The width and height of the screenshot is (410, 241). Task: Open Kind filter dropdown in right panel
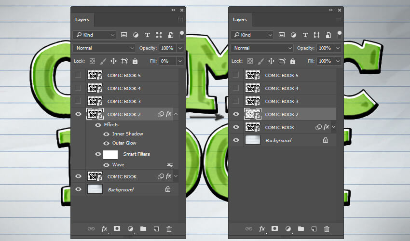[252, 35]
